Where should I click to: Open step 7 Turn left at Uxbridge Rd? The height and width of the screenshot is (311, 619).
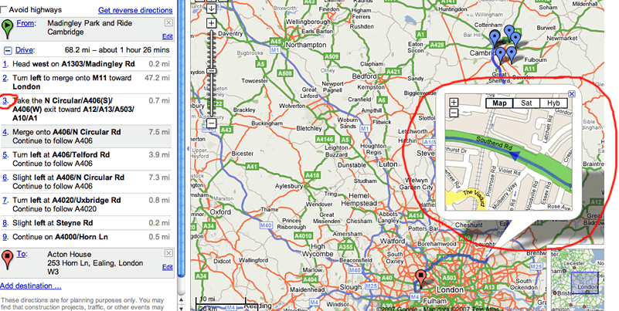5,200
